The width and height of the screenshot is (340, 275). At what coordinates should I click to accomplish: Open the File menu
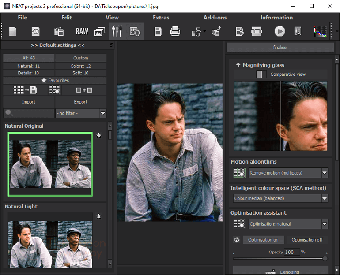(x=23, y=18)
